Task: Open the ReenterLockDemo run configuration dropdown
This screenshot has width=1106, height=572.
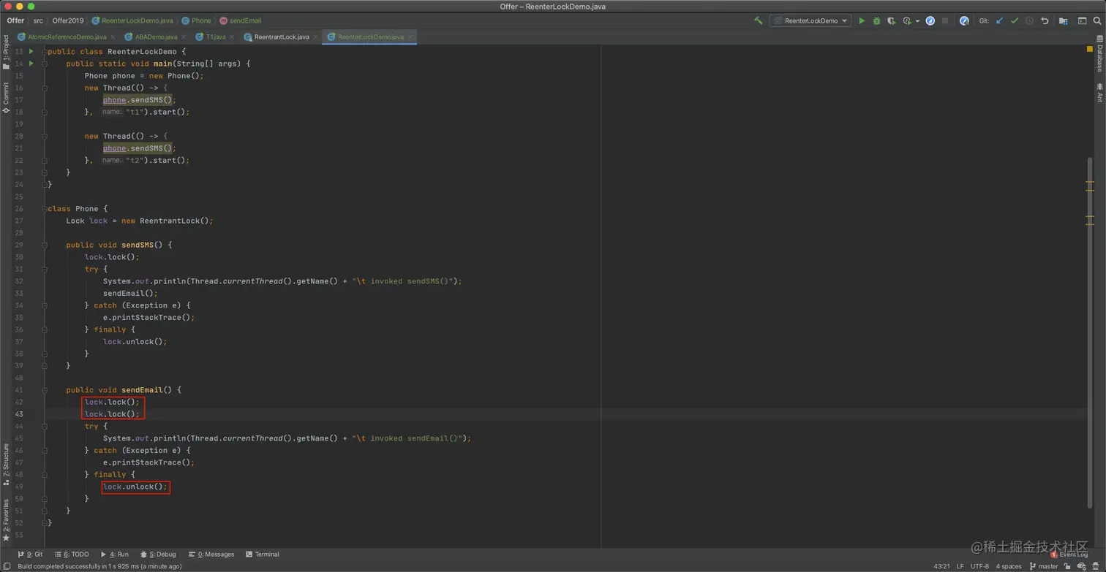Action: (x=810, y=21)
